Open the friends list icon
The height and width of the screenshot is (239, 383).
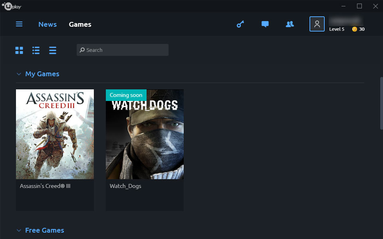pos(290,24)
